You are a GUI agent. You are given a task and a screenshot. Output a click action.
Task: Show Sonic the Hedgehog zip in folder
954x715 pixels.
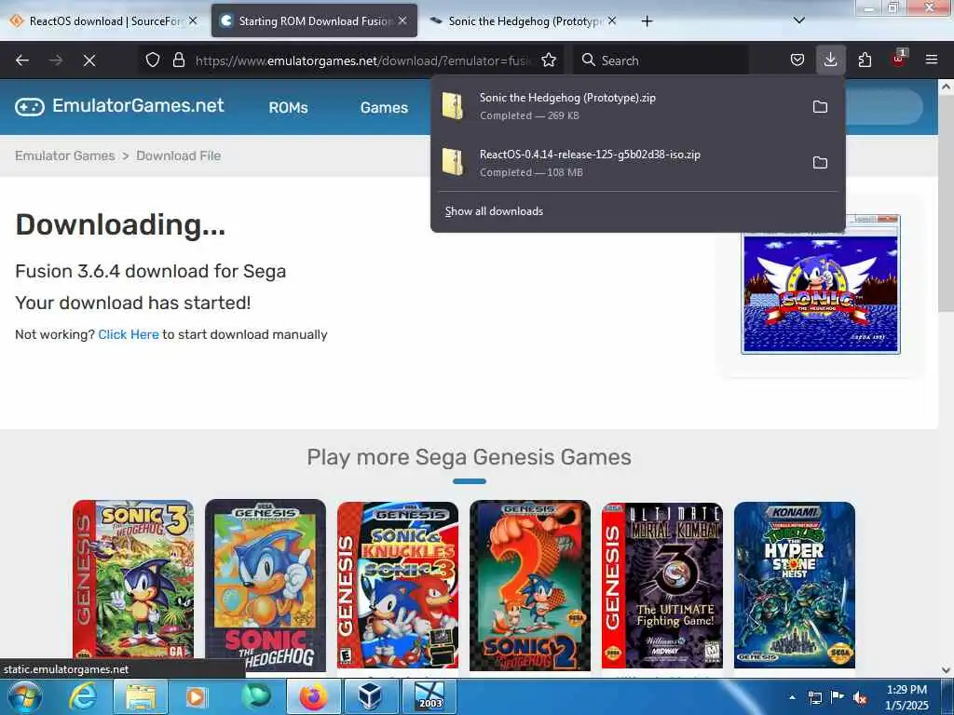(820, 106)
